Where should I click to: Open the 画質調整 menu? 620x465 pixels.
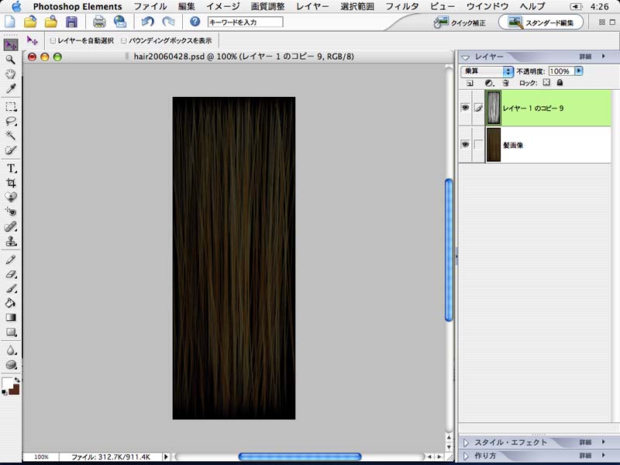point(267,6)
